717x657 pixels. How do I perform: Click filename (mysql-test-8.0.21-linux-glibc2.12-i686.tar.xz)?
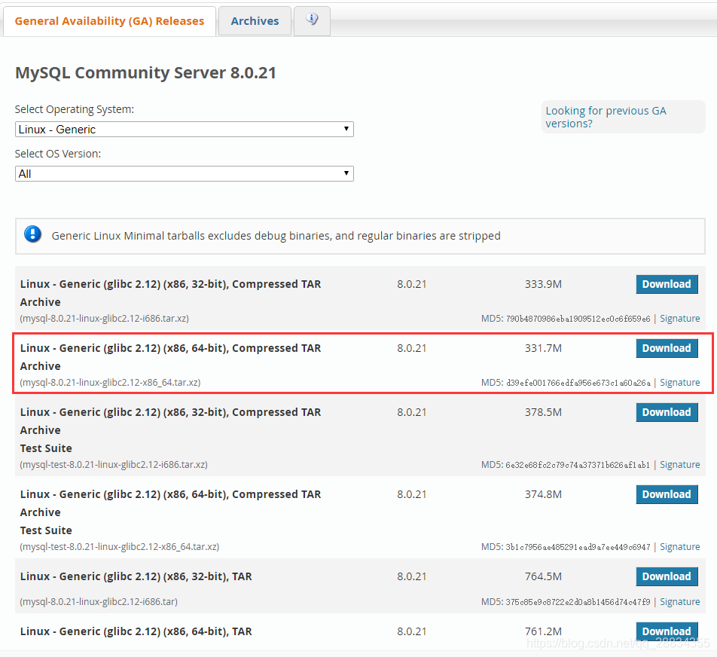pos(114,465)
